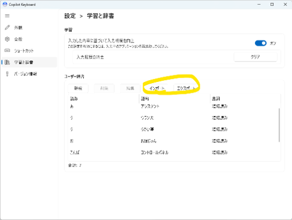The image size is (292, 220).
Task: Click the 新規 button to add a word
Action: pos(78,88)
